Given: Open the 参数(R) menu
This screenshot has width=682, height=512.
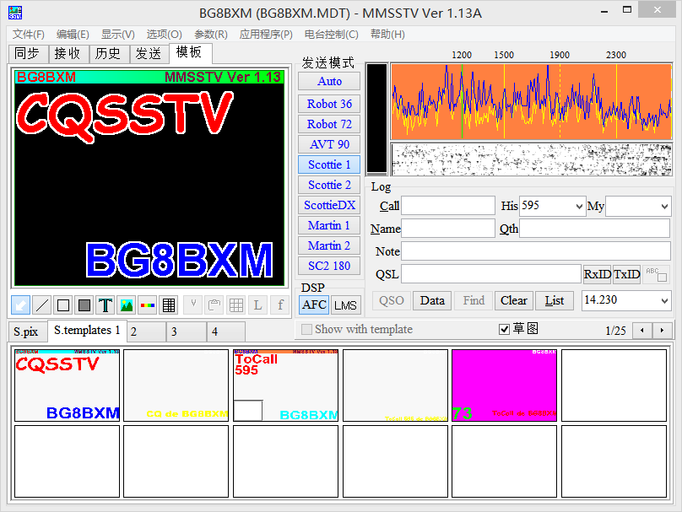Looking at the screenshot, I should click(210, 35).
